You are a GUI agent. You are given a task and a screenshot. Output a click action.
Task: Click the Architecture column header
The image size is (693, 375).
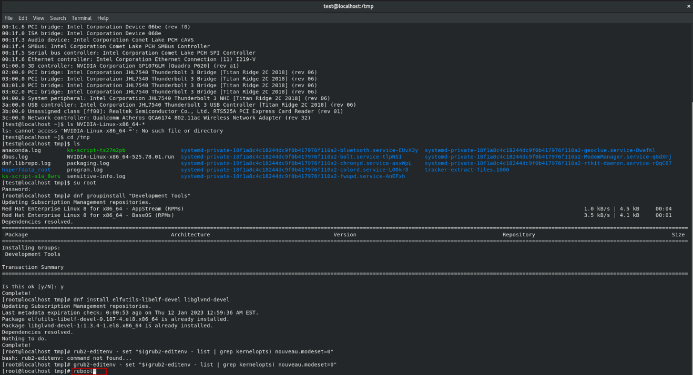coord(190,234)
